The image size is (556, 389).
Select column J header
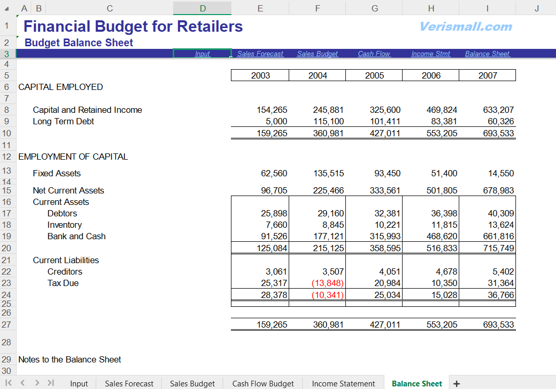point(536,8)
